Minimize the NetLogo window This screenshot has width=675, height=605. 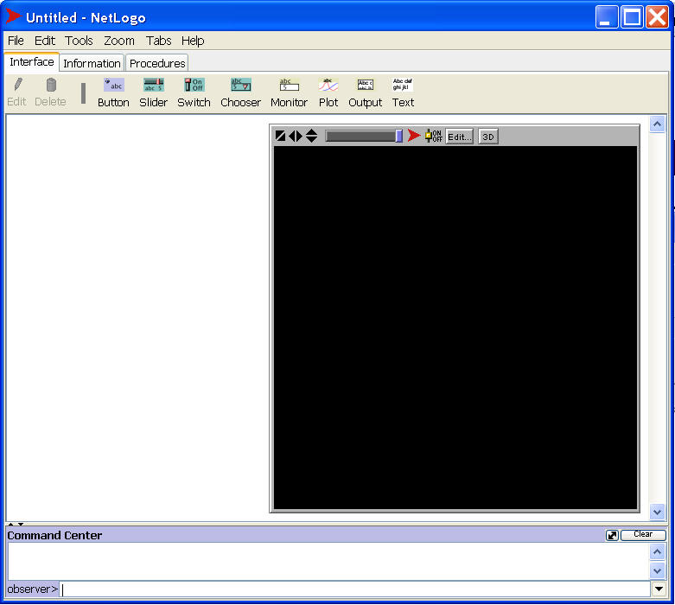(606, 17)
